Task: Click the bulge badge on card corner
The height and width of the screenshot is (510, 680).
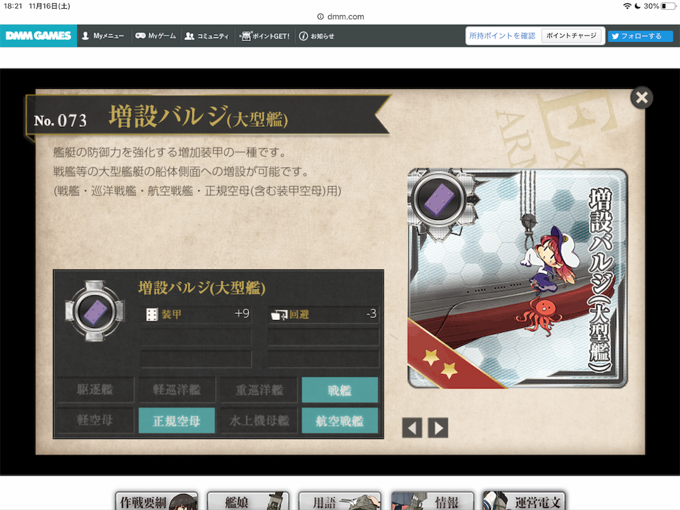Action: [x=439, y=200]
